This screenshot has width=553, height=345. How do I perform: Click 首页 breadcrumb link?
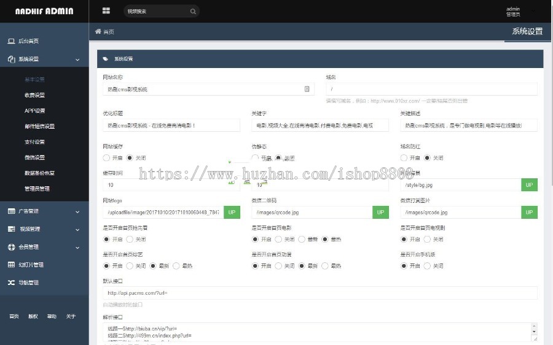109,32
